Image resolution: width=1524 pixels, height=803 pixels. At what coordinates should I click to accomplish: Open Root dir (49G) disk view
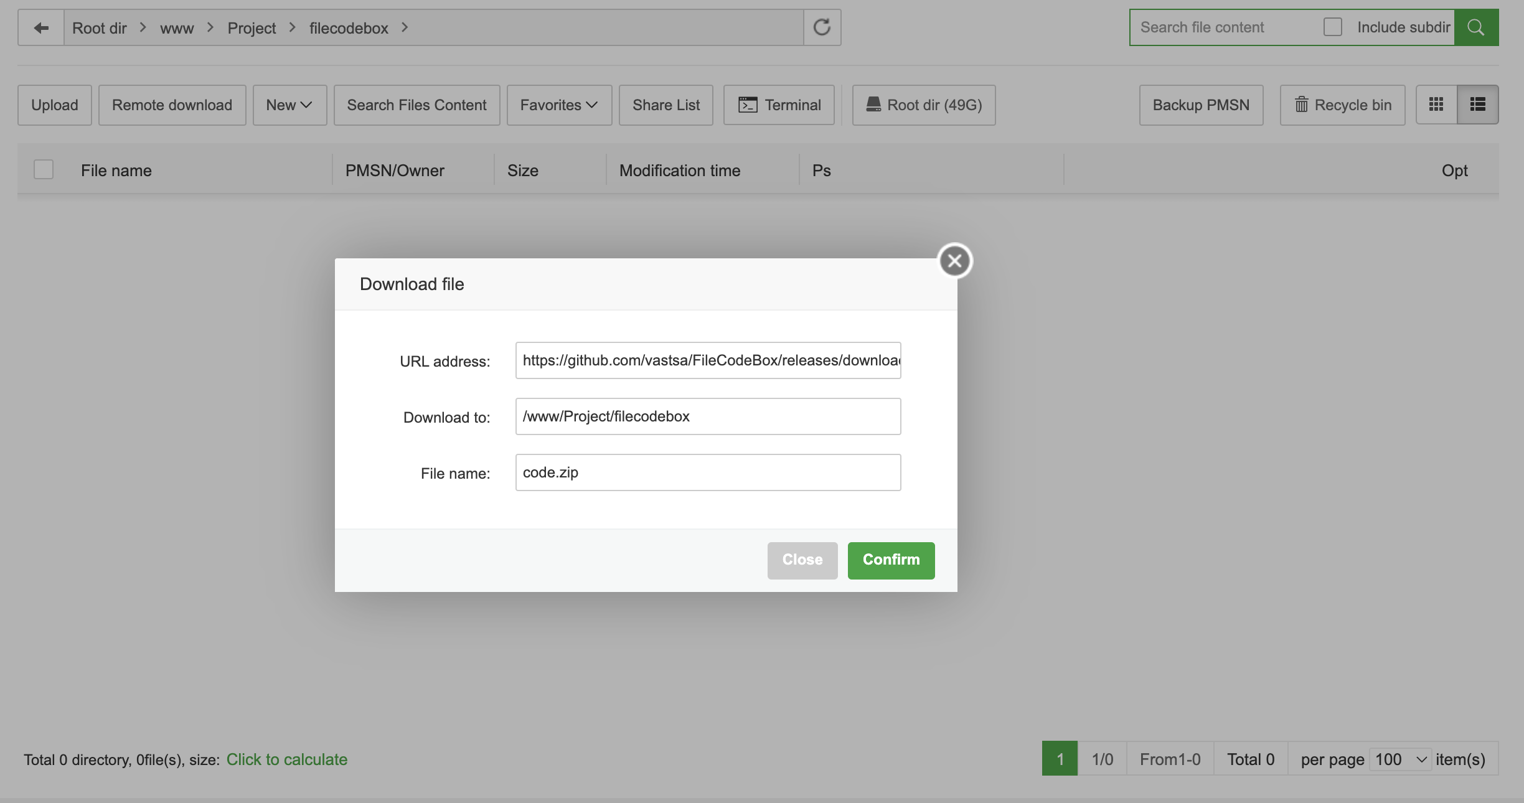point(923,105)
